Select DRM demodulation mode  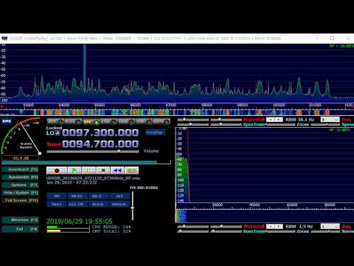pos(162,121)
